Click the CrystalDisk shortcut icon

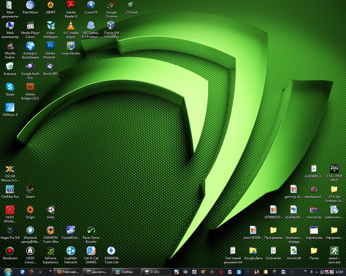[71, 233]
